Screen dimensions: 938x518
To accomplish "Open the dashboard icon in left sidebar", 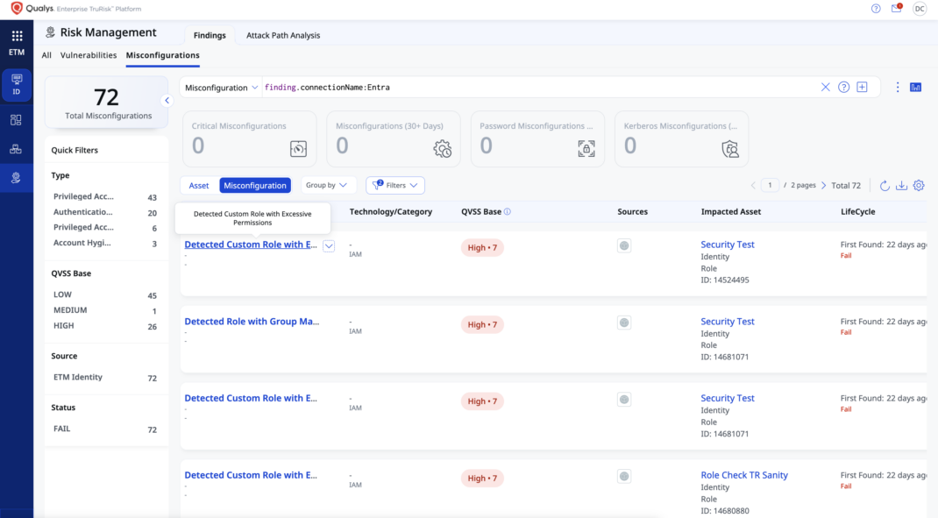I will point(16,120).
